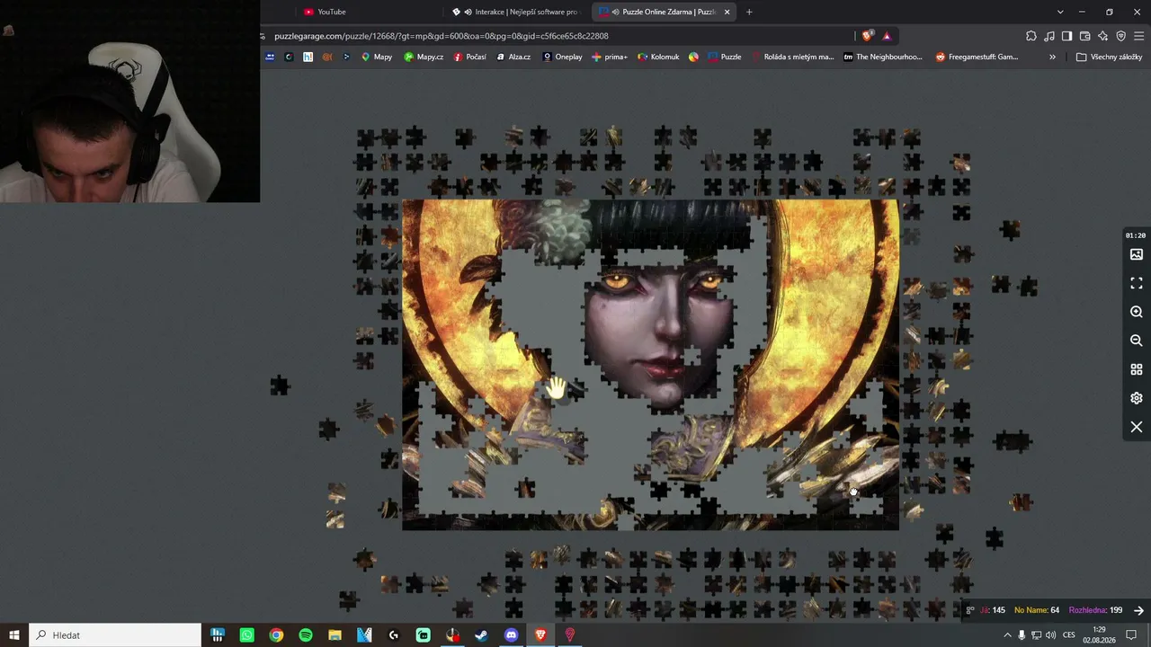The height and width of the screenshot is (647, 1151).
Task: Open multiplayer players icon in scoreboard
Action: 970,610
